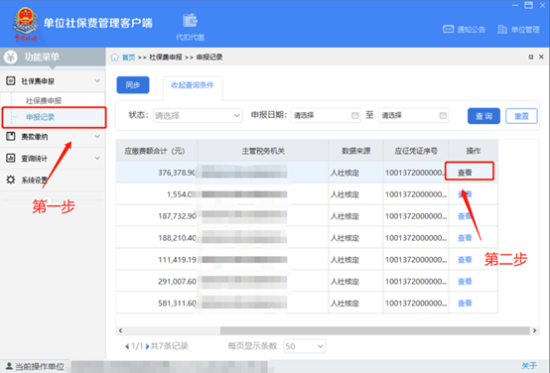Viewport: 550px width, 373px height.
Task: Click the end date input after 至
Action: pyautogui.click(x=413, y=115)
